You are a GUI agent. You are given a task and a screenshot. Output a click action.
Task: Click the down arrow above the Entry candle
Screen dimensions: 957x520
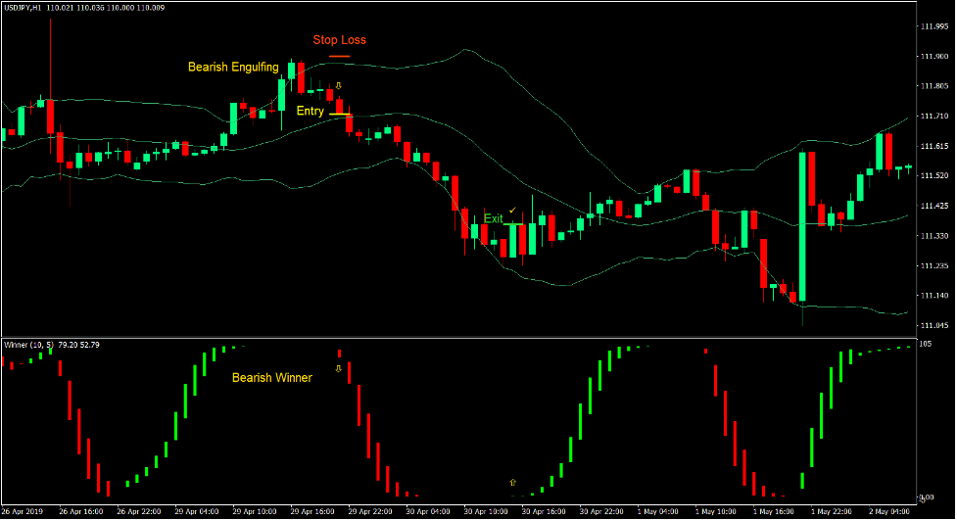[x=339, y=86]
